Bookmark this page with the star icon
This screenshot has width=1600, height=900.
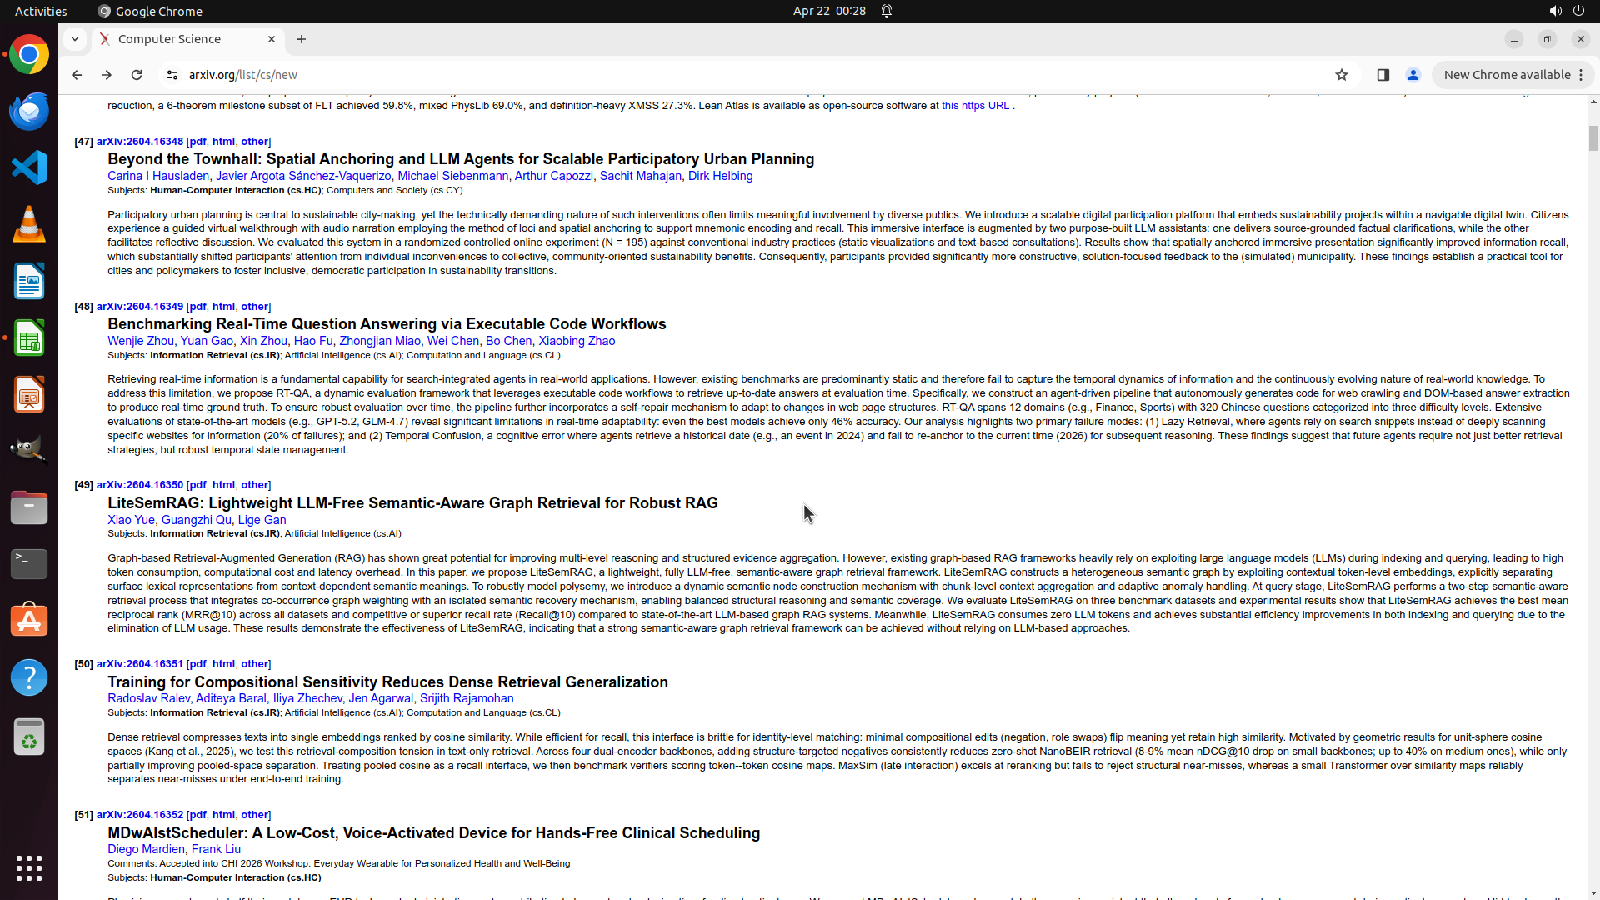pyautogui.click(x=1341, y=75)
